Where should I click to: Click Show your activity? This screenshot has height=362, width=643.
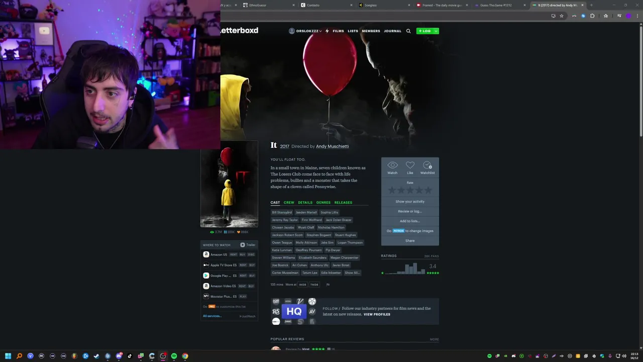[x=410, y=202]
